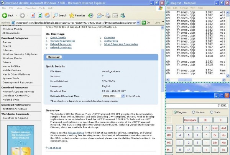Follow the System Requirements link
Viewport: 230px width, 155px height.
62,41
